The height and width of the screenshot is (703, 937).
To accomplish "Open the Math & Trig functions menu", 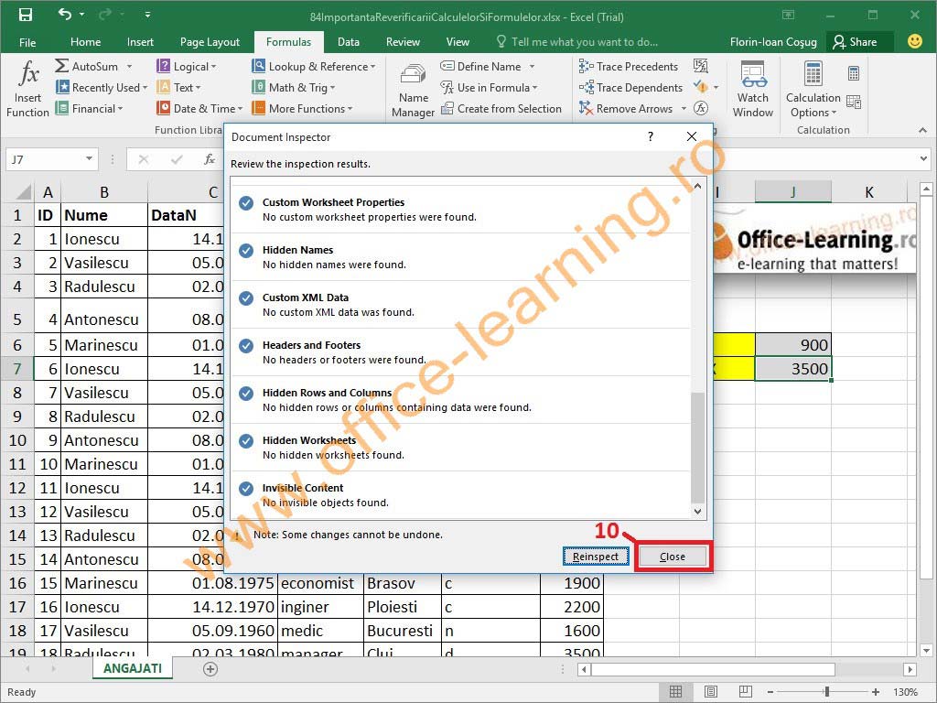I will point(294,87).
